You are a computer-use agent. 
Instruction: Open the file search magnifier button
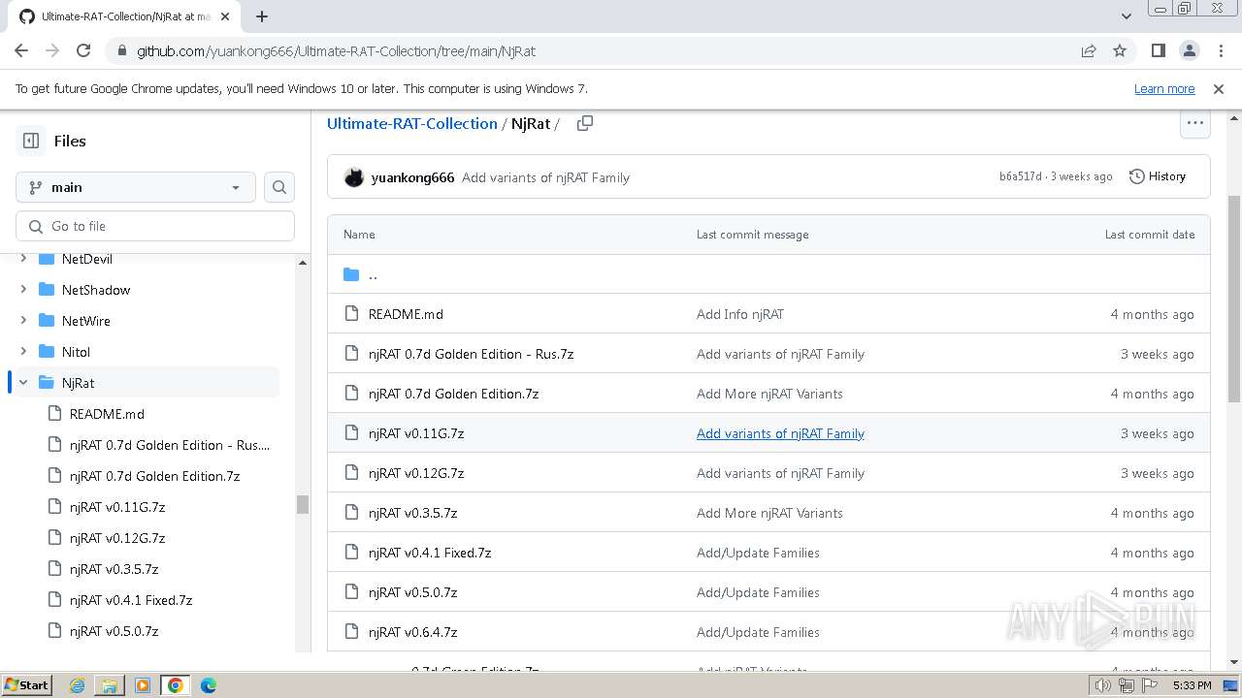coord(279,187)
